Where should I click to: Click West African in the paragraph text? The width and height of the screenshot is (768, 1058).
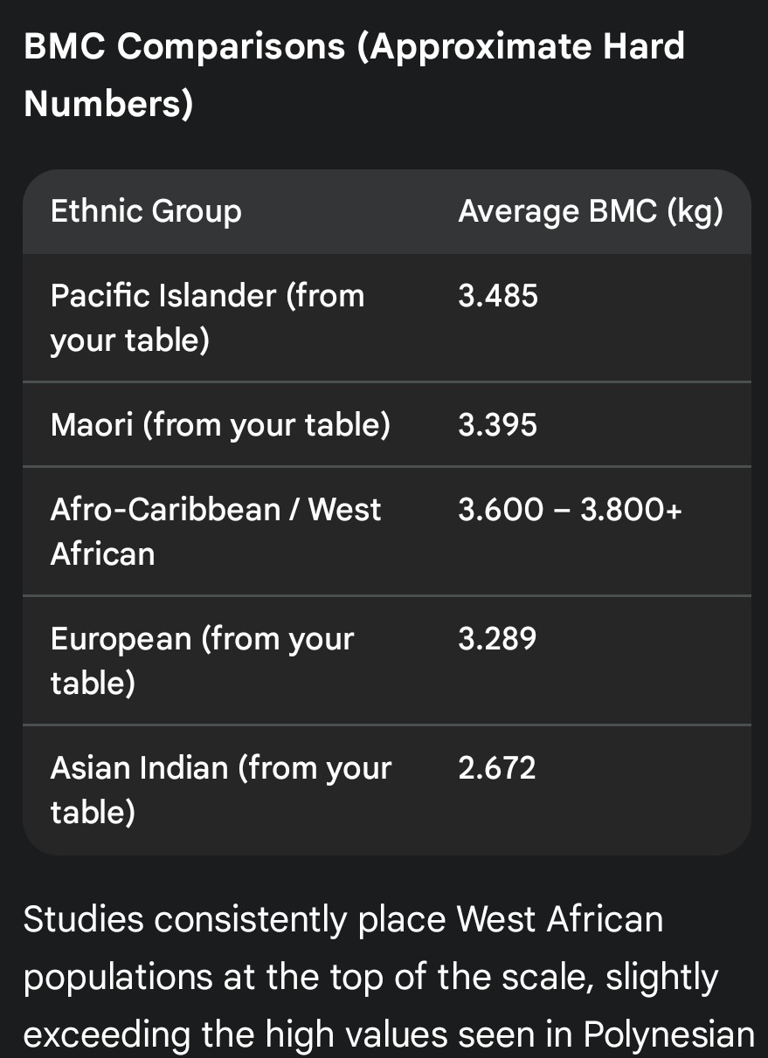point(559,919)
